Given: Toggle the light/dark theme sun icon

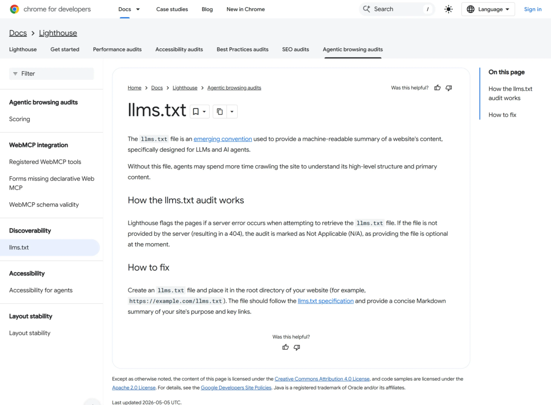Looking at the screenshot, I should [x=449, y=9].
